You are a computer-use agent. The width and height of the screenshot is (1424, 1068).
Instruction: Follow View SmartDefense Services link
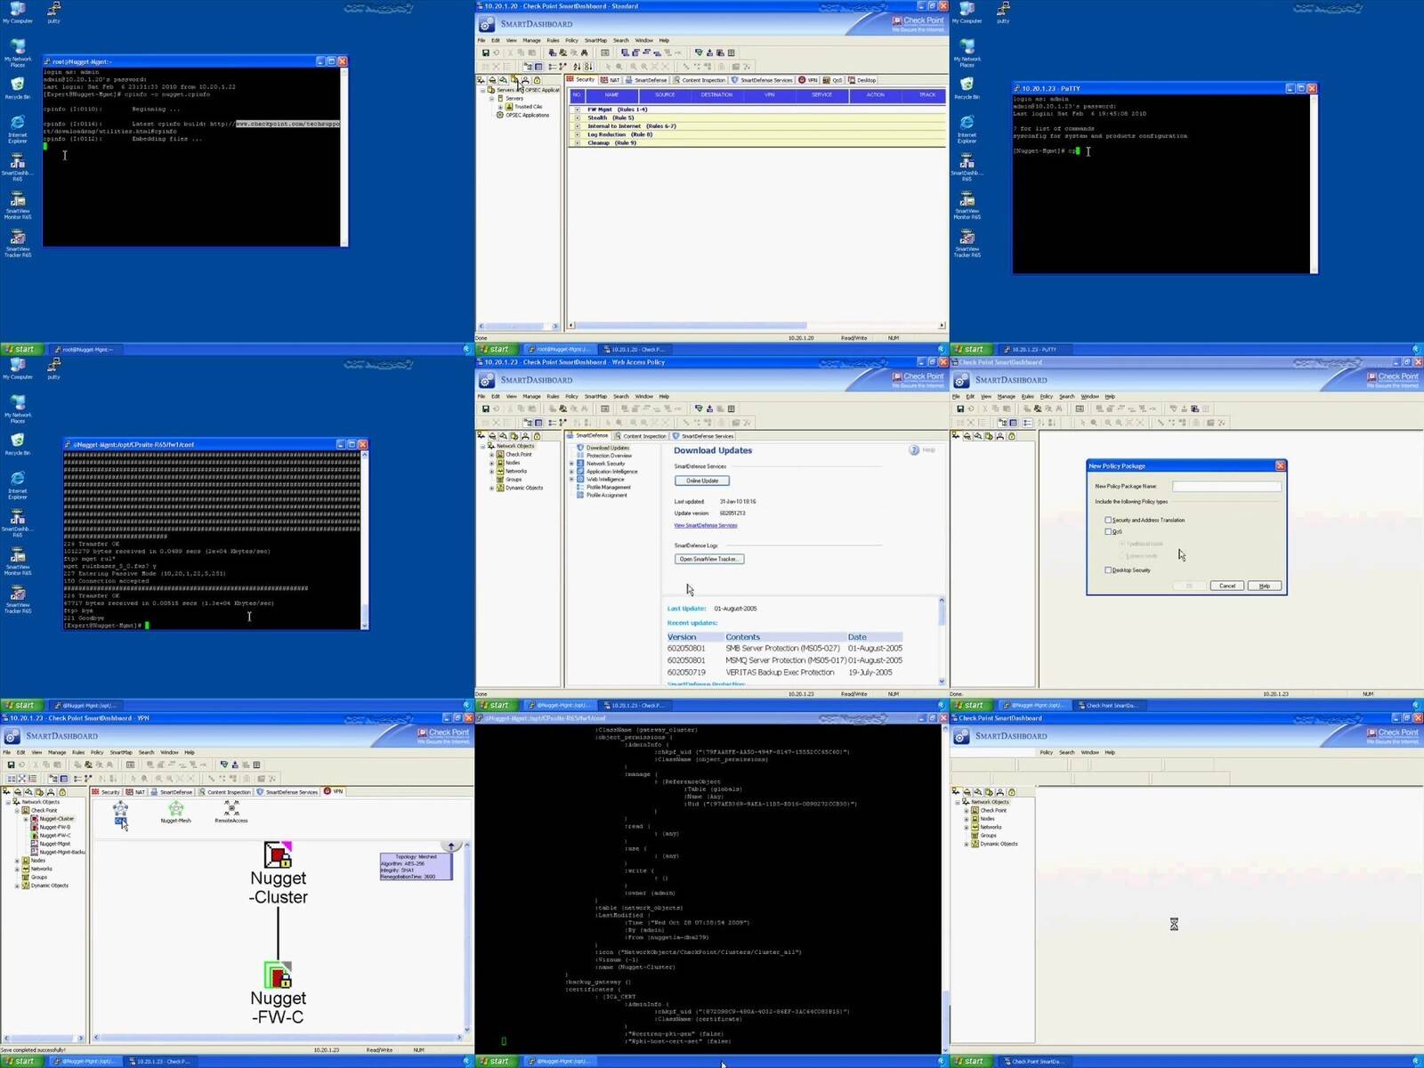coord(706,525)
